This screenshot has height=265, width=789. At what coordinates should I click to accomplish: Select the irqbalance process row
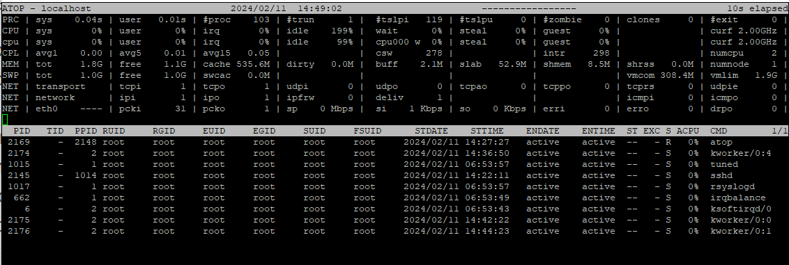tap(394, 198)
